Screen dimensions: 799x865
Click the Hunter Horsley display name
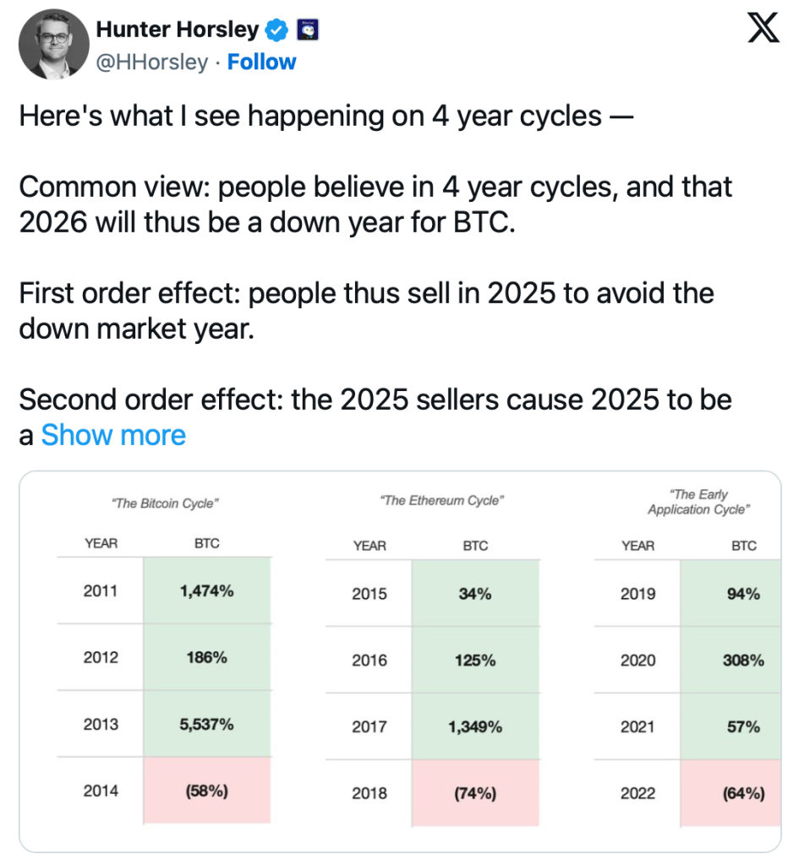[177, 30]
